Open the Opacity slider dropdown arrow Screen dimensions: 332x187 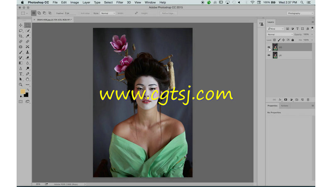click(312, 34)
